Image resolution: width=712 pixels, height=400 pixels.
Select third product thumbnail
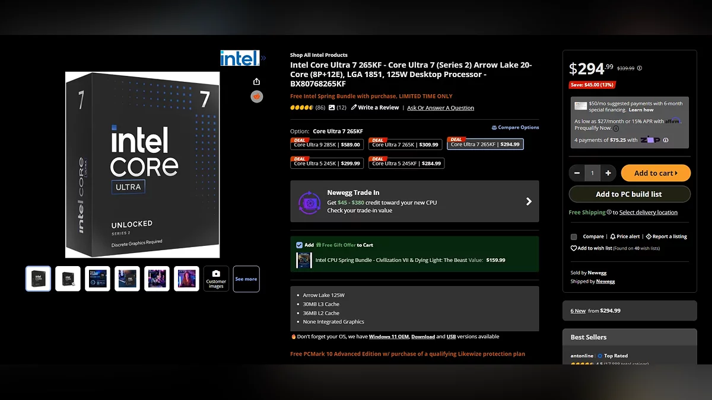pyautogui.click(x=97, y=279)
